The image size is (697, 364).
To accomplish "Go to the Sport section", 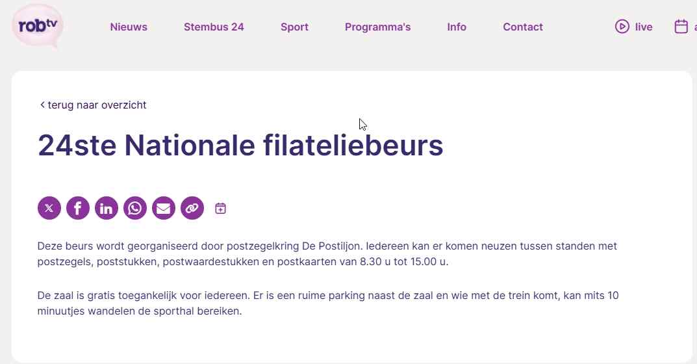I will pos(294,27).
